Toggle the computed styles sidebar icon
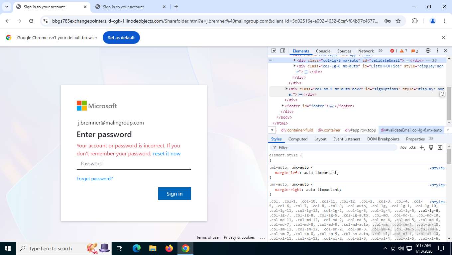452x255 pixels. click(x=440, y=147)
